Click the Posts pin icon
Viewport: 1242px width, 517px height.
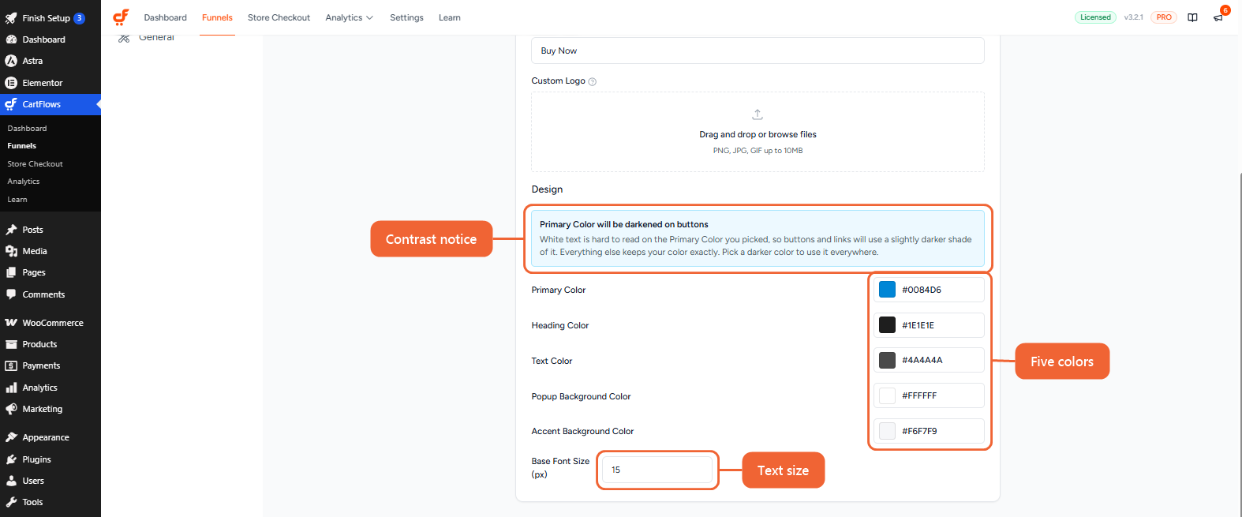11,230
